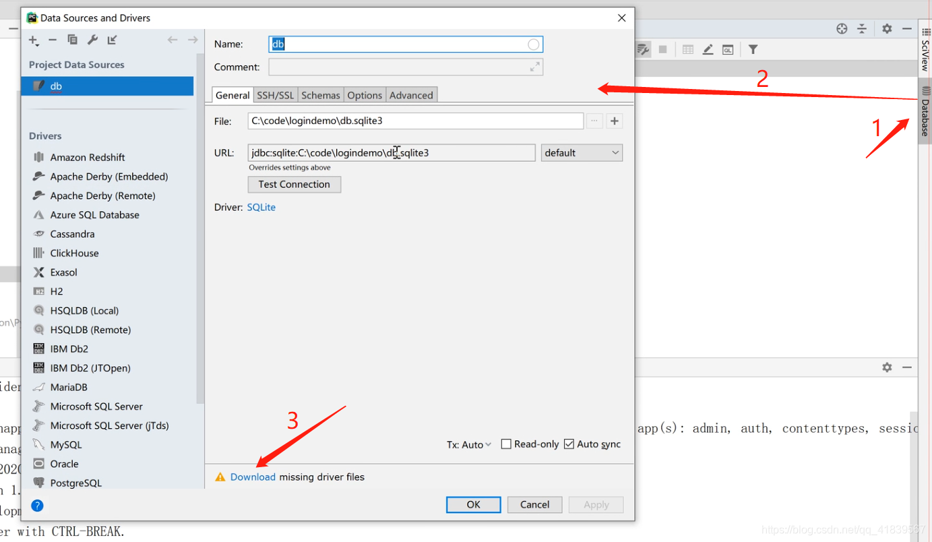Close the Data Sources and Drivers dialog

tap(621, 18)
